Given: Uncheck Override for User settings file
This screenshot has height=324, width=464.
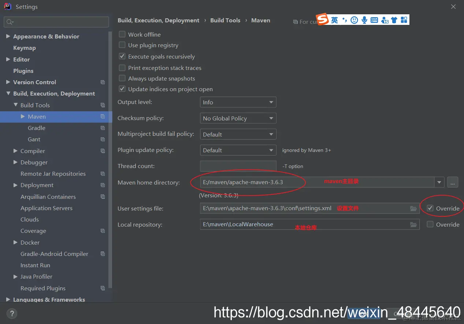Looking at the screenshot, I should tap(430, 208).
